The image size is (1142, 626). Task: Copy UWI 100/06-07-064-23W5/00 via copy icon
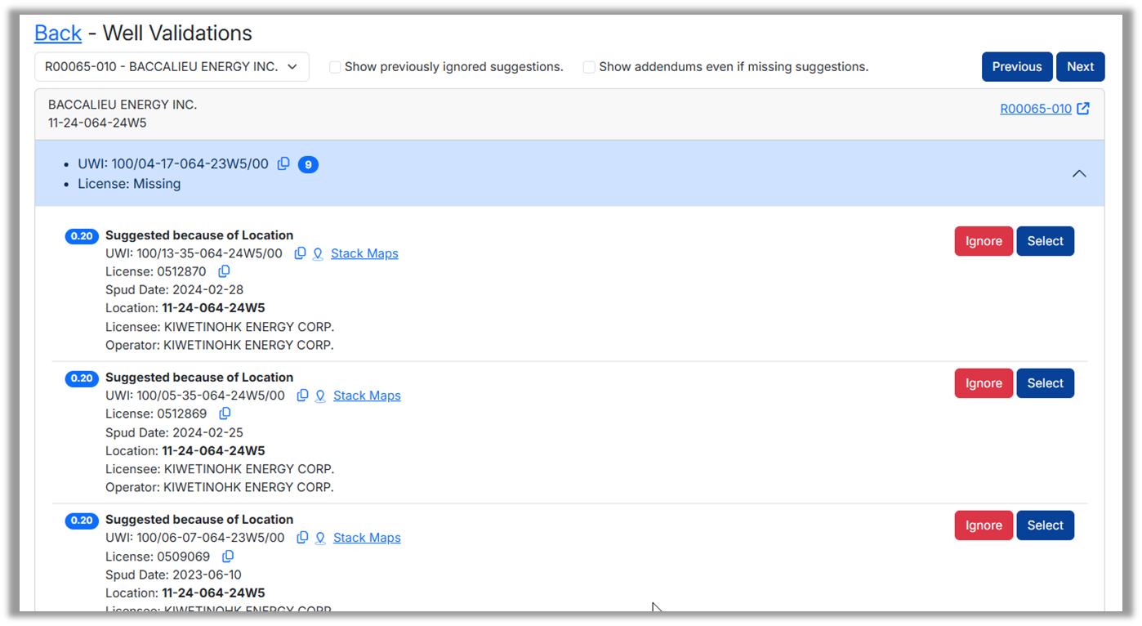click(x=302, y=538)
